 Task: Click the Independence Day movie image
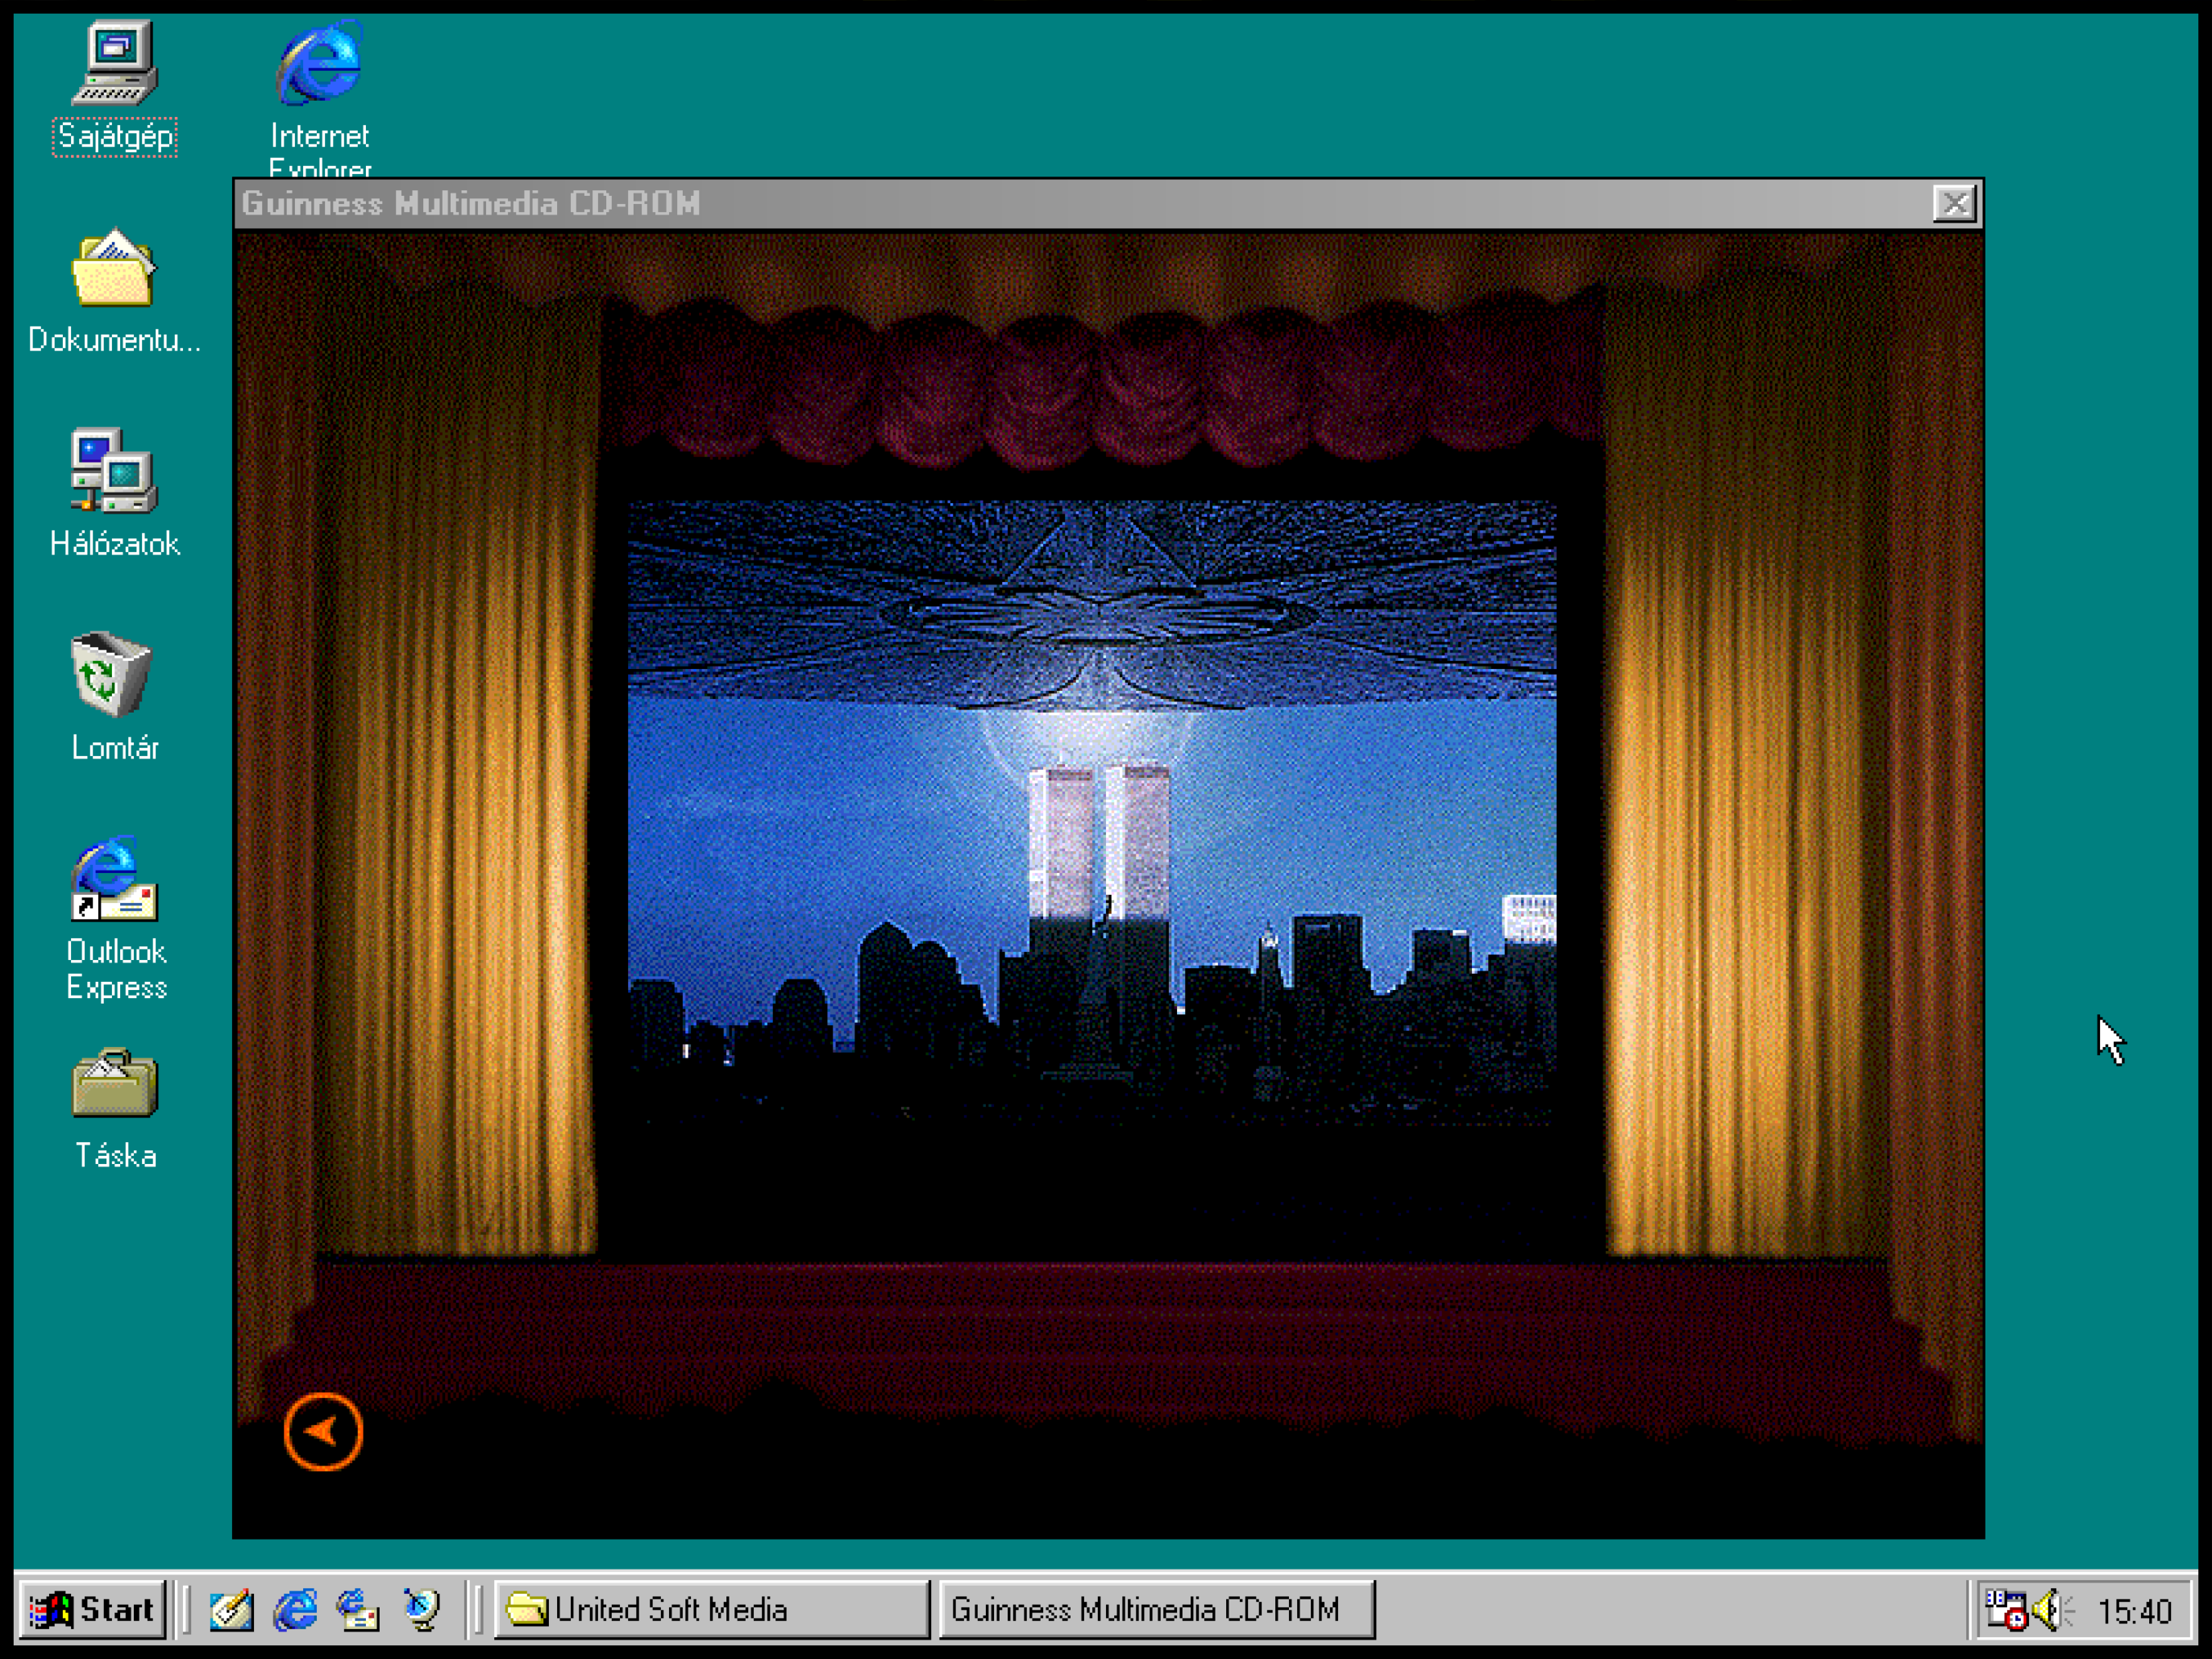pos(1092,813)
